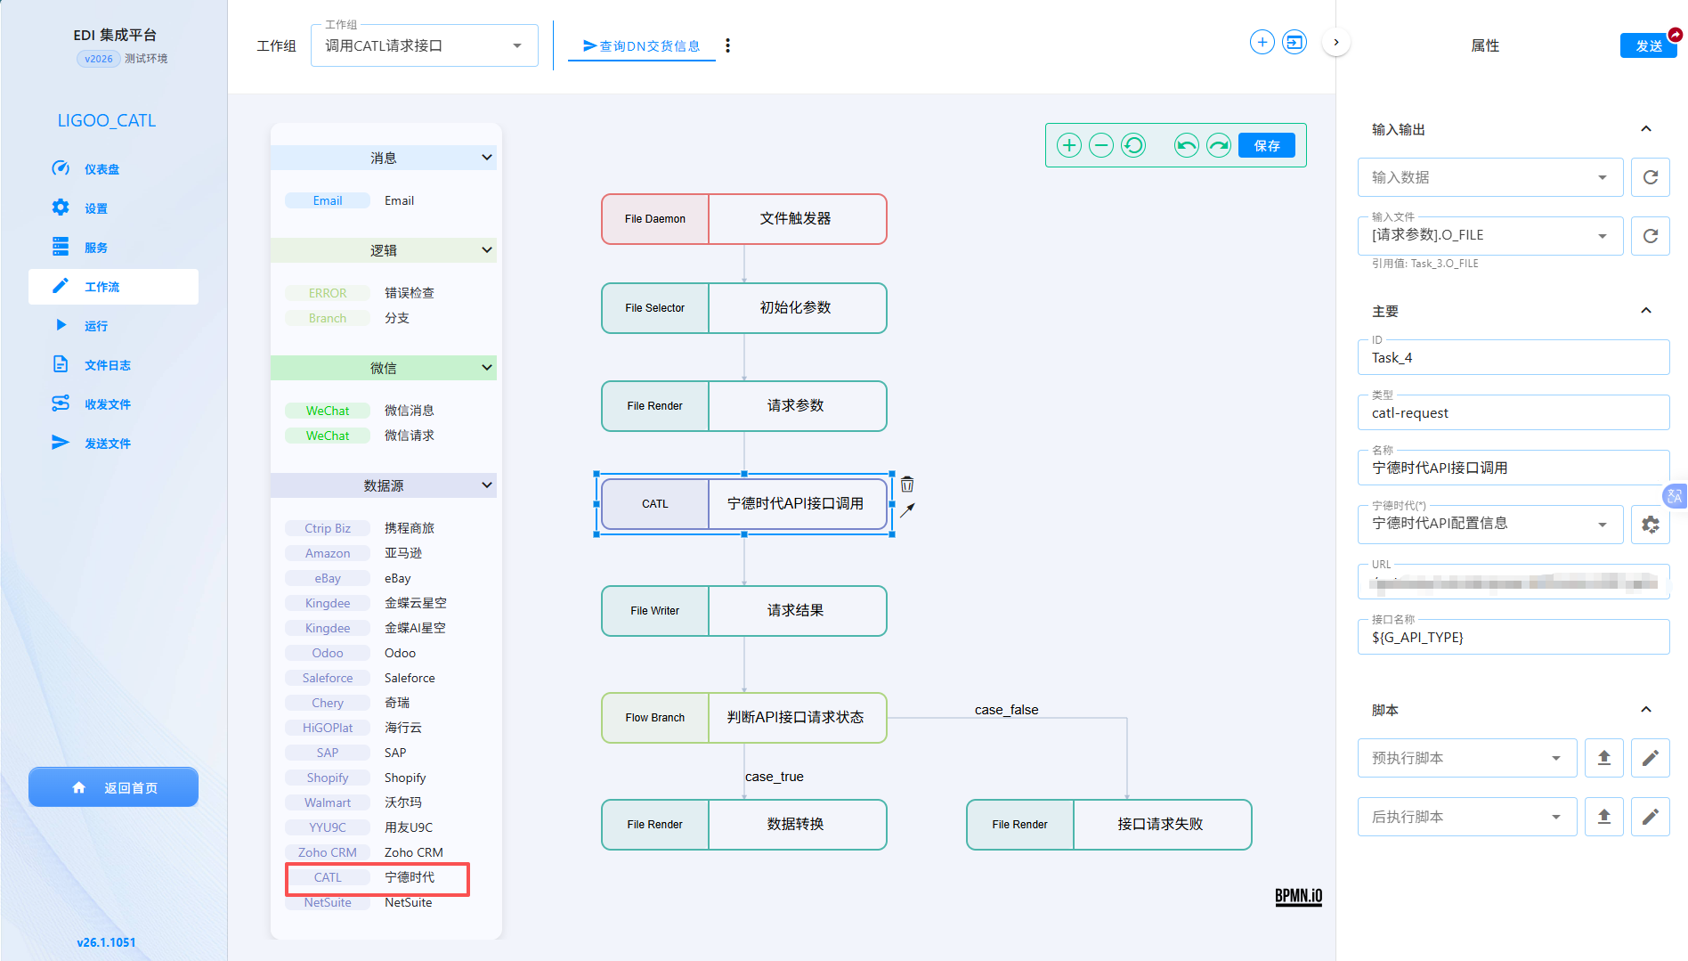Add a new workflow with the plus icon
Image resolution: width=1688 pixels, height=961 pixels.
[1262, 42]
